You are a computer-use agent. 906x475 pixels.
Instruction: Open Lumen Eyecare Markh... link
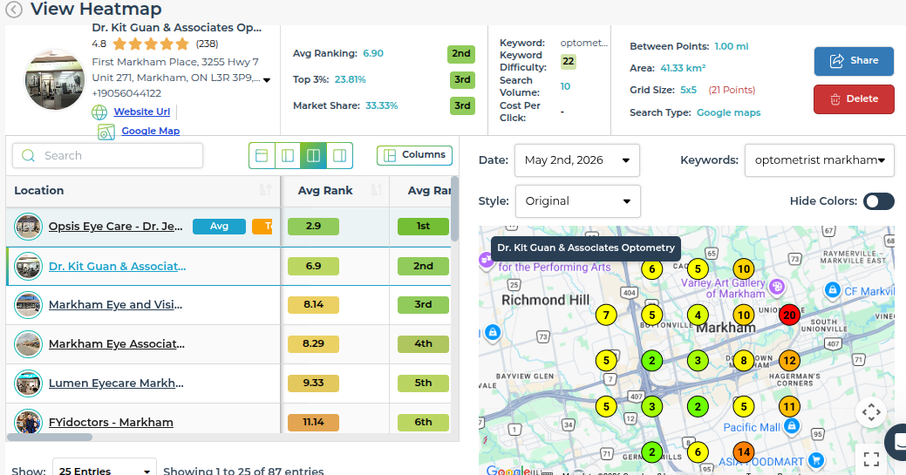[116, 383]
